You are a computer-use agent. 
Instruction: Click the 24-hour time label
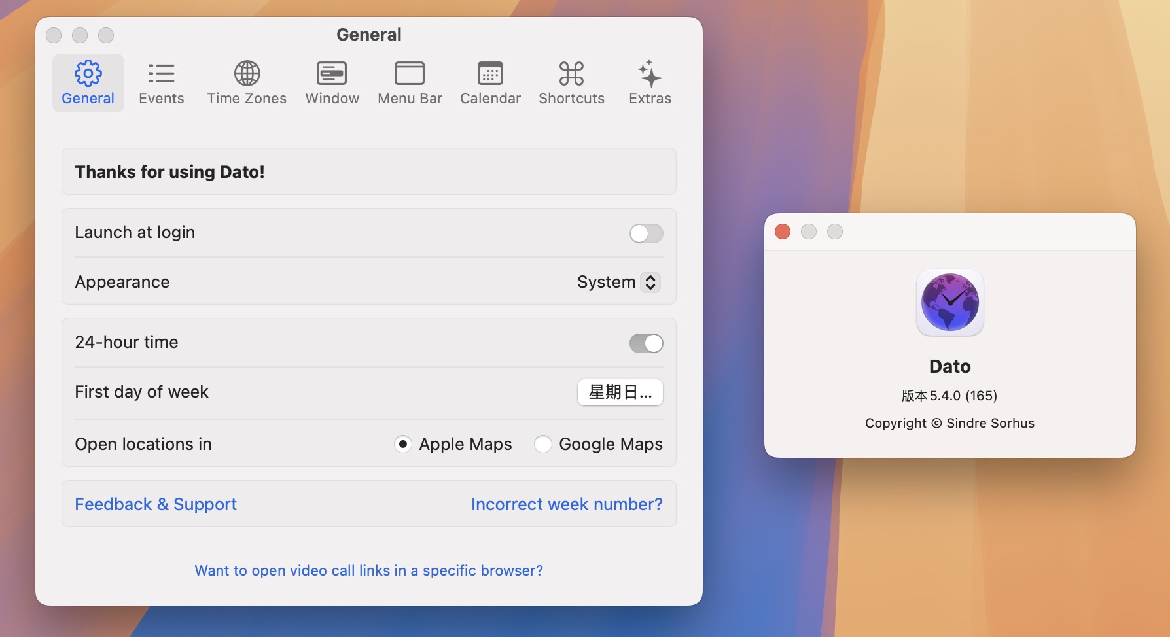[x=126, y=342]
